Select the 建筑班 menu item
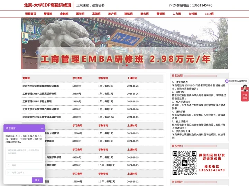Screen dimensions: 249x186 coord(128,14)
